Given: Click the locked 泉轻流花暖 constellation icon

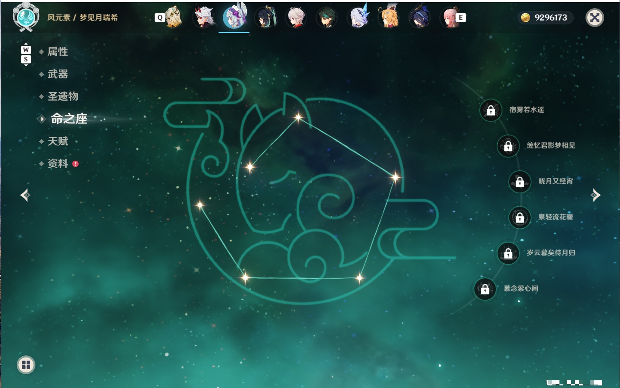Looking at the screenshot, I should click(x=520, y=217).
